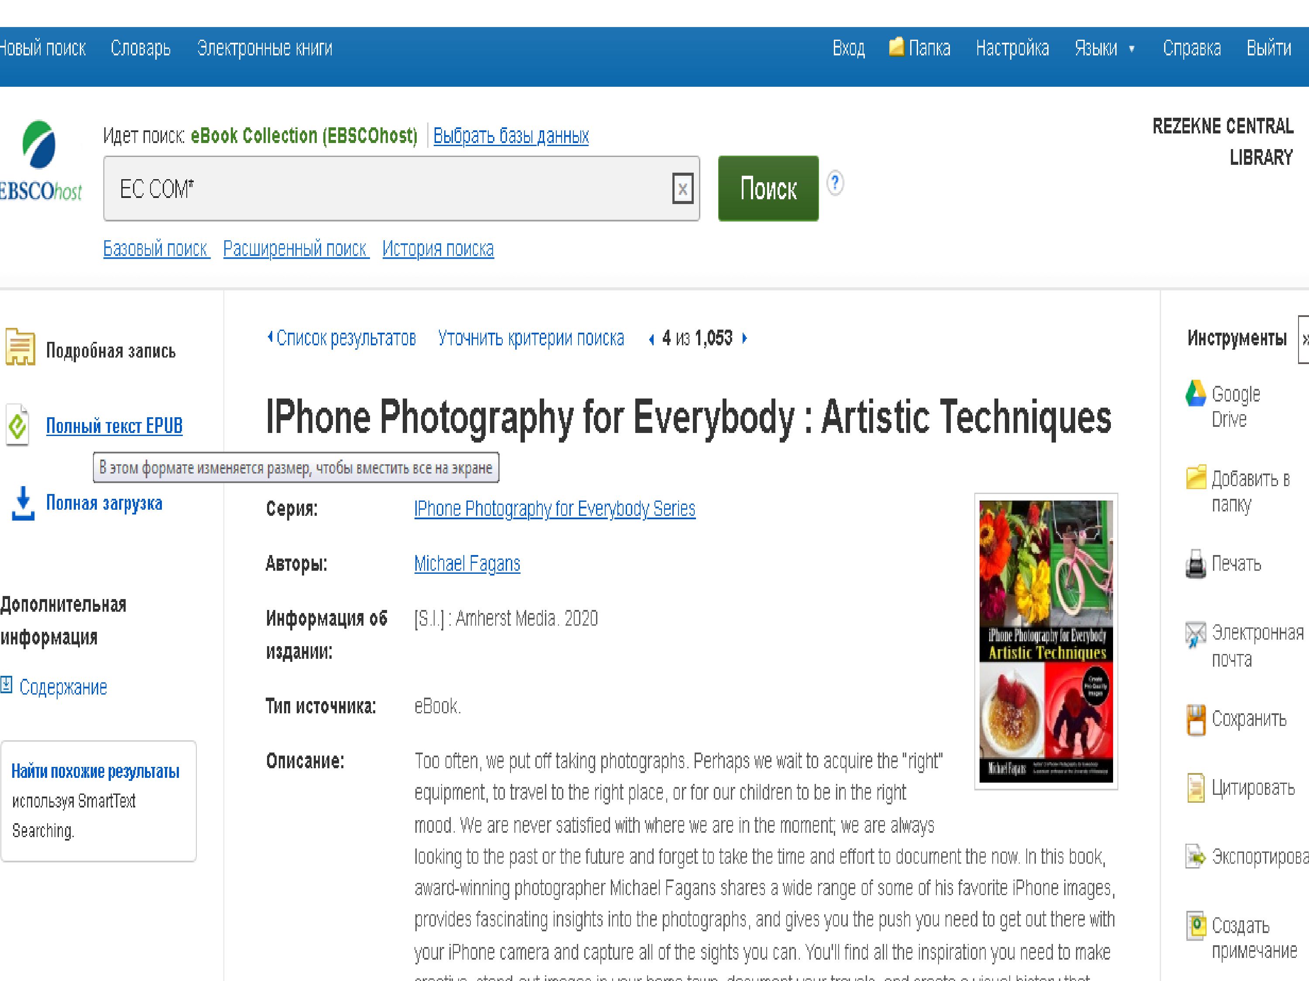This screenshot has width=1309, height=981.
Task: Click the Google Drive icon
Action: coord(1196,394)
